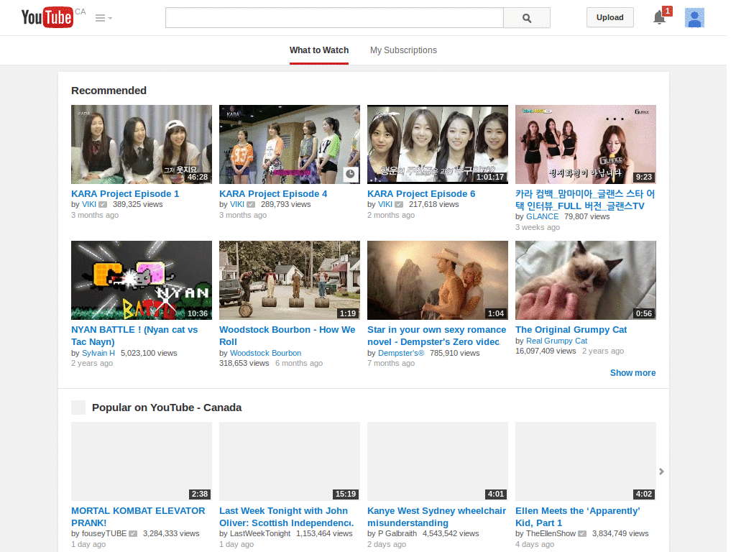
Task: Open notifications bell icon
Action: pyautogui.click(x=659, y=17)
